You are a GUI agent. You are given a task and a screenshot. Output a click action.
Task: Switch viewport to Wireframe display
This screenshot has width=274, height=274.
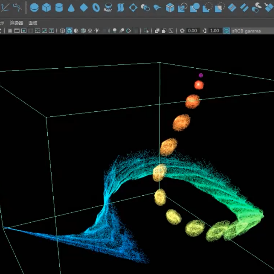coord(62,31)
